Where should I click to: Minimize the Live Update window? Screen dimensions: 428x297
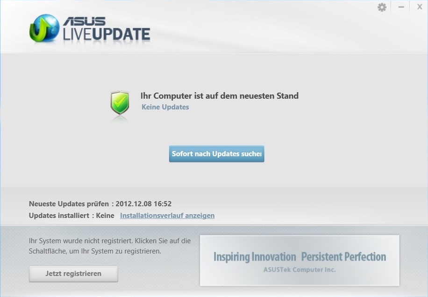401,7
